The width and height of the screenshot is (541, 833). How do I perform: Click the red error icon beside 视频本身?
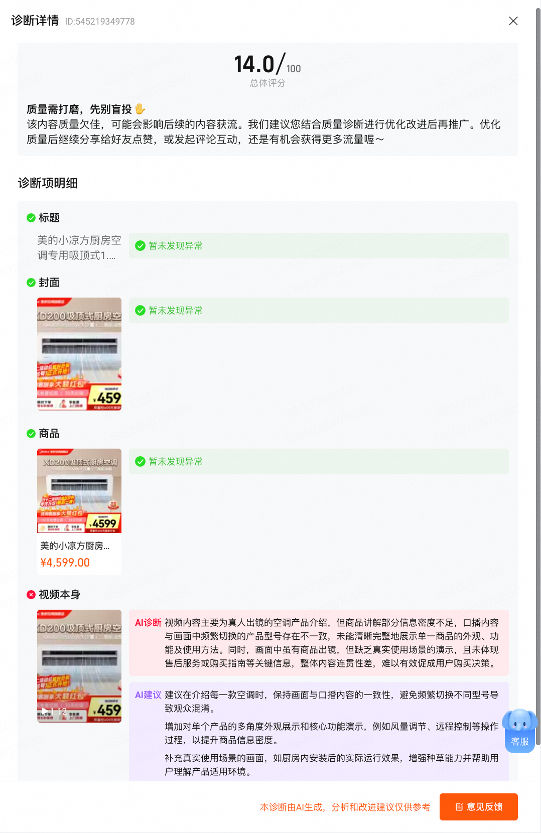[x=31, y=595]
